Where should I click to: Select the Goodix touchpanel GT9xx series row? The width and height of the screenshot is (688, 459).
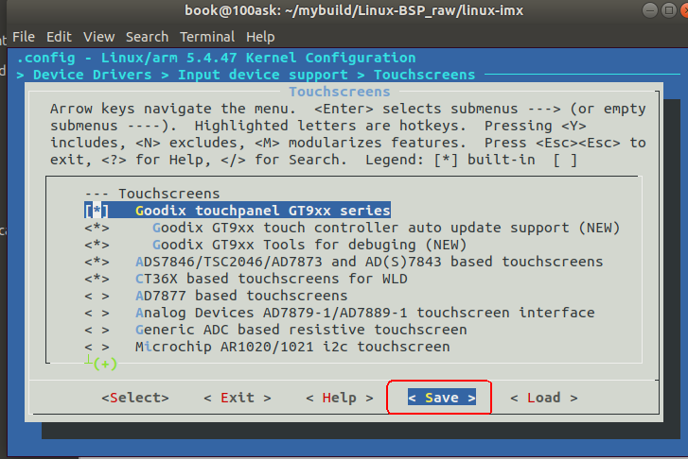[x=238, y=211]
